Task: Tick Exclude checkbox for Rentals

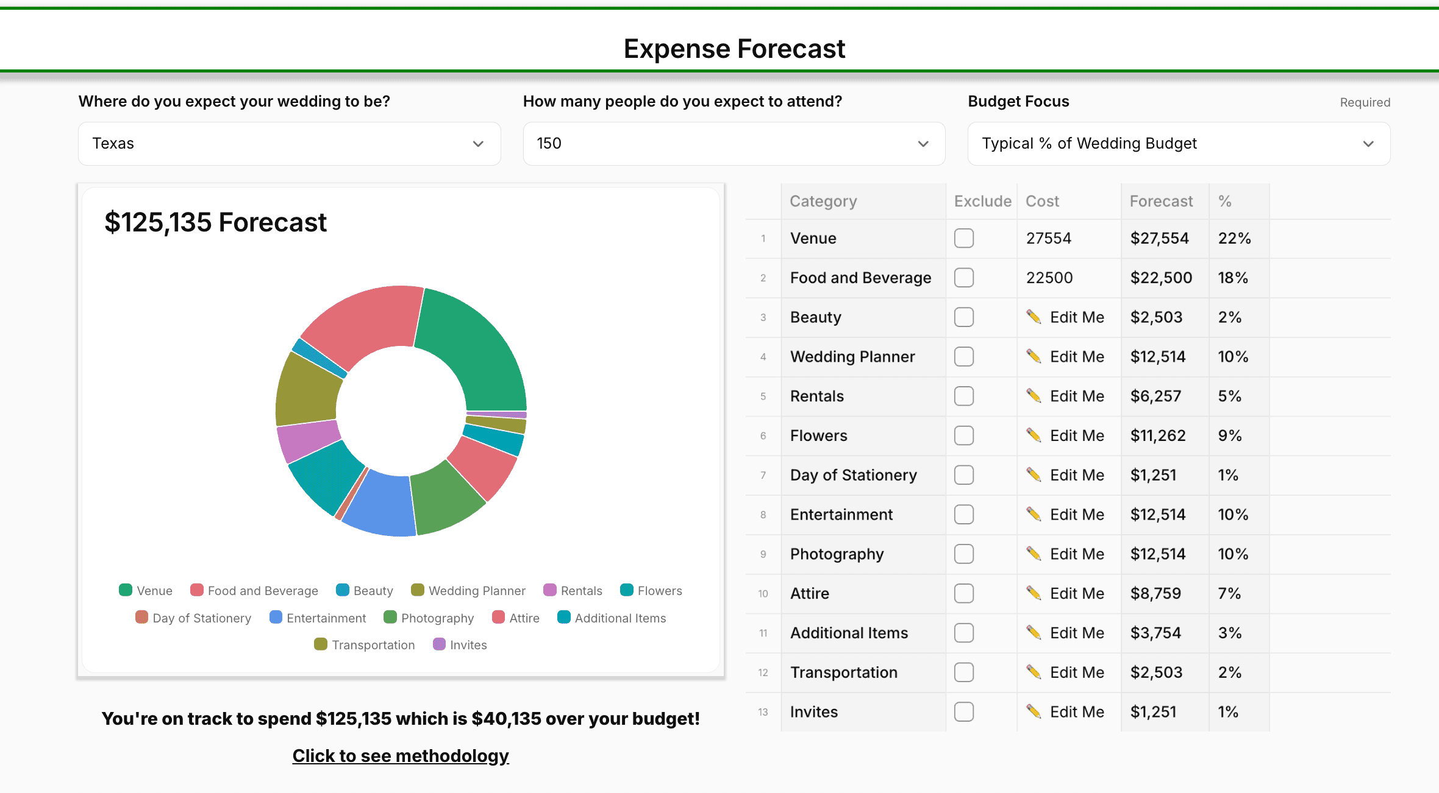Action: [x=964, y=396]
